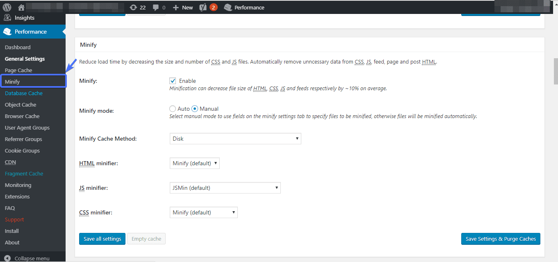Click the Empty cache button
558x262 pixels.
click(146, 239)
